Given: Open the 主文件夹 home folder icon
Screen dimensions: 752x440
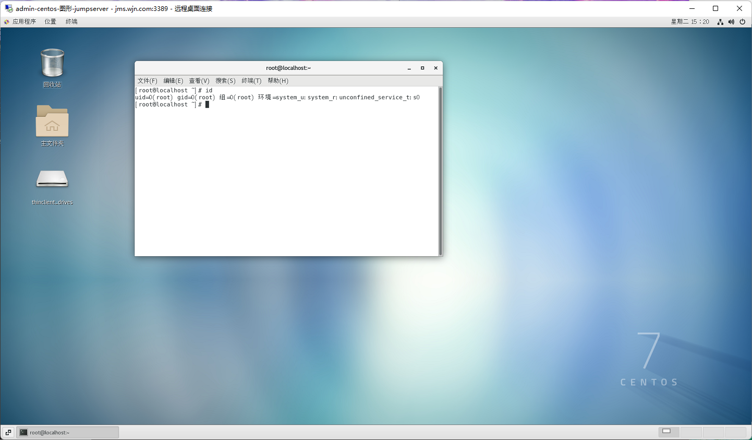Looking at the screenshot, I should (52, 122).
